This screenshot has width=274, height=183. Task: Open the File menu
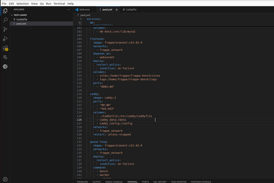pyautogui.click(x=4, y=4)
